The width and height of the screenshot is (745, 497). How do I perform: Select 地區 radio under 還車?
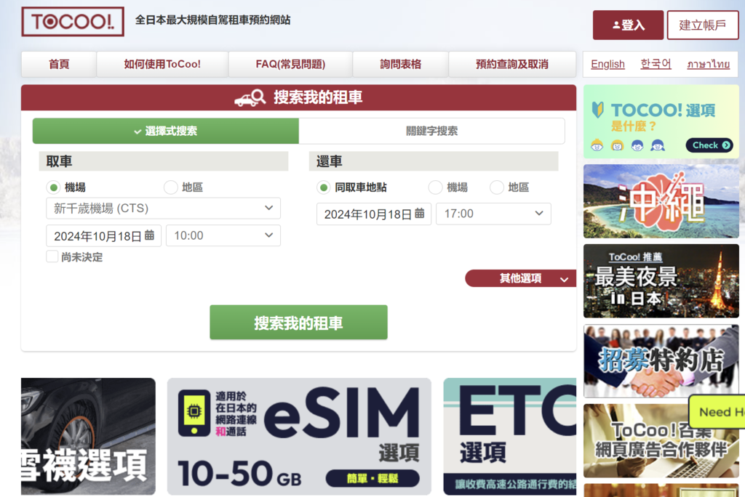pos(496,187)
